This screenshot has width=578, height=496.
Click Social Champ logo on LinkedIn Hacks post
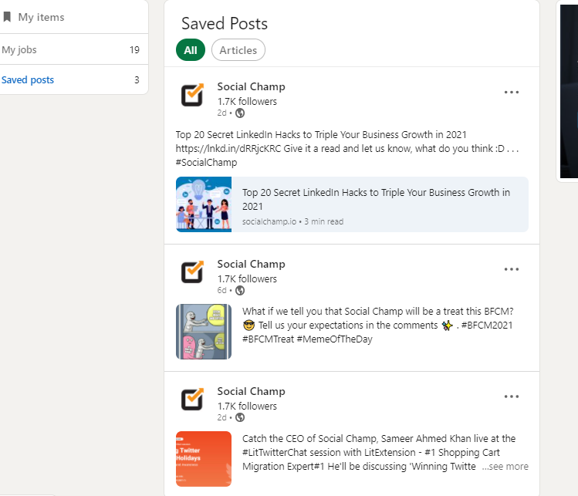192,95
